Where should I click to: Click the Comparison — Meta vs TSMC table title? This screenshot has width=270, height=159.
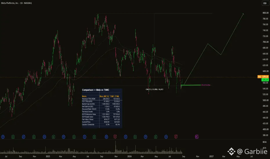tap(96, 90)
